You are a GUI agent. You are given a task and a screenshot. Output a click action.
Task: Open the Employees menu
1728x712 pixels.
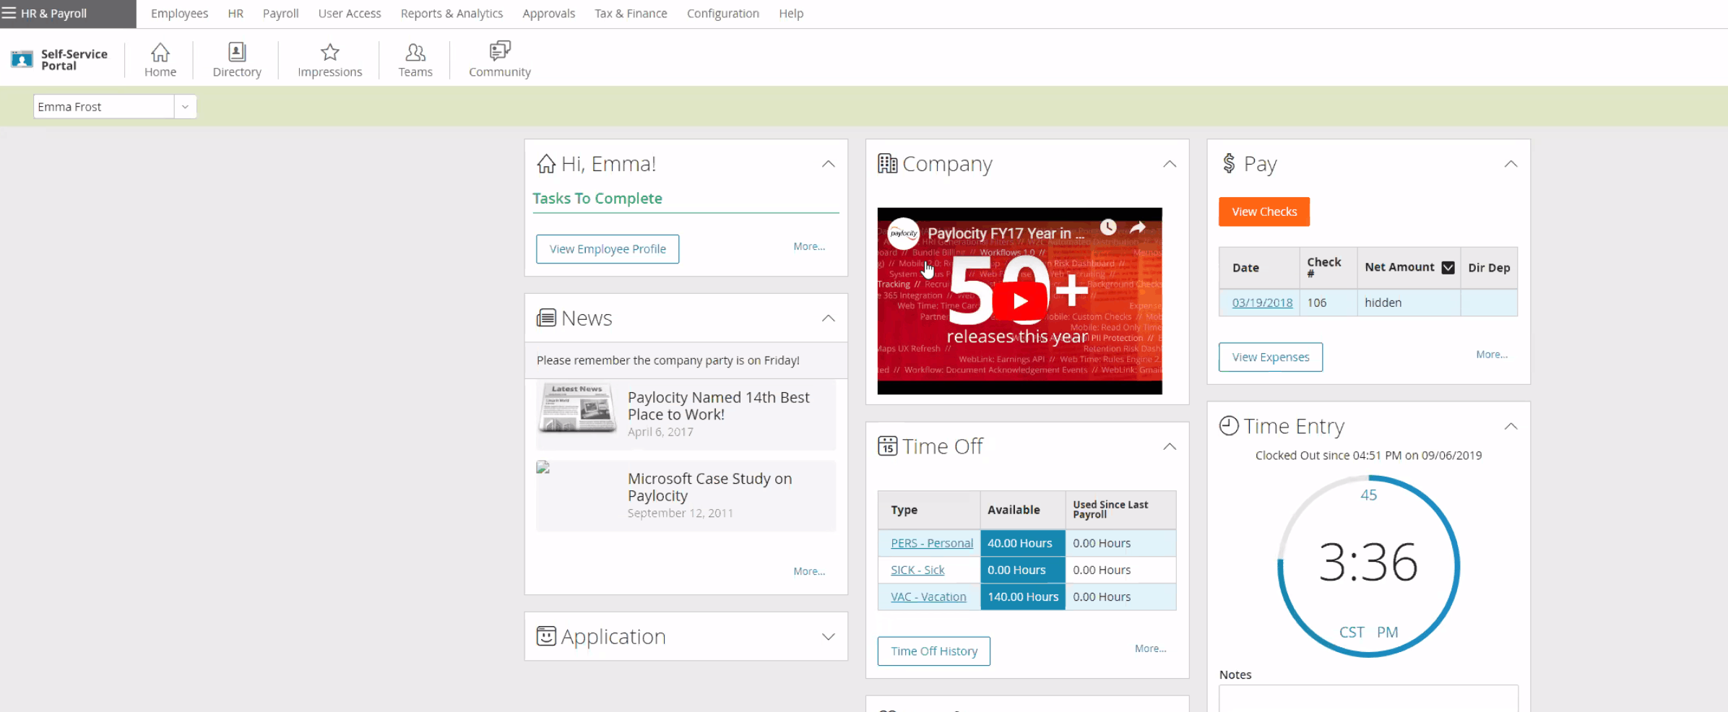[x=179, y=13]
